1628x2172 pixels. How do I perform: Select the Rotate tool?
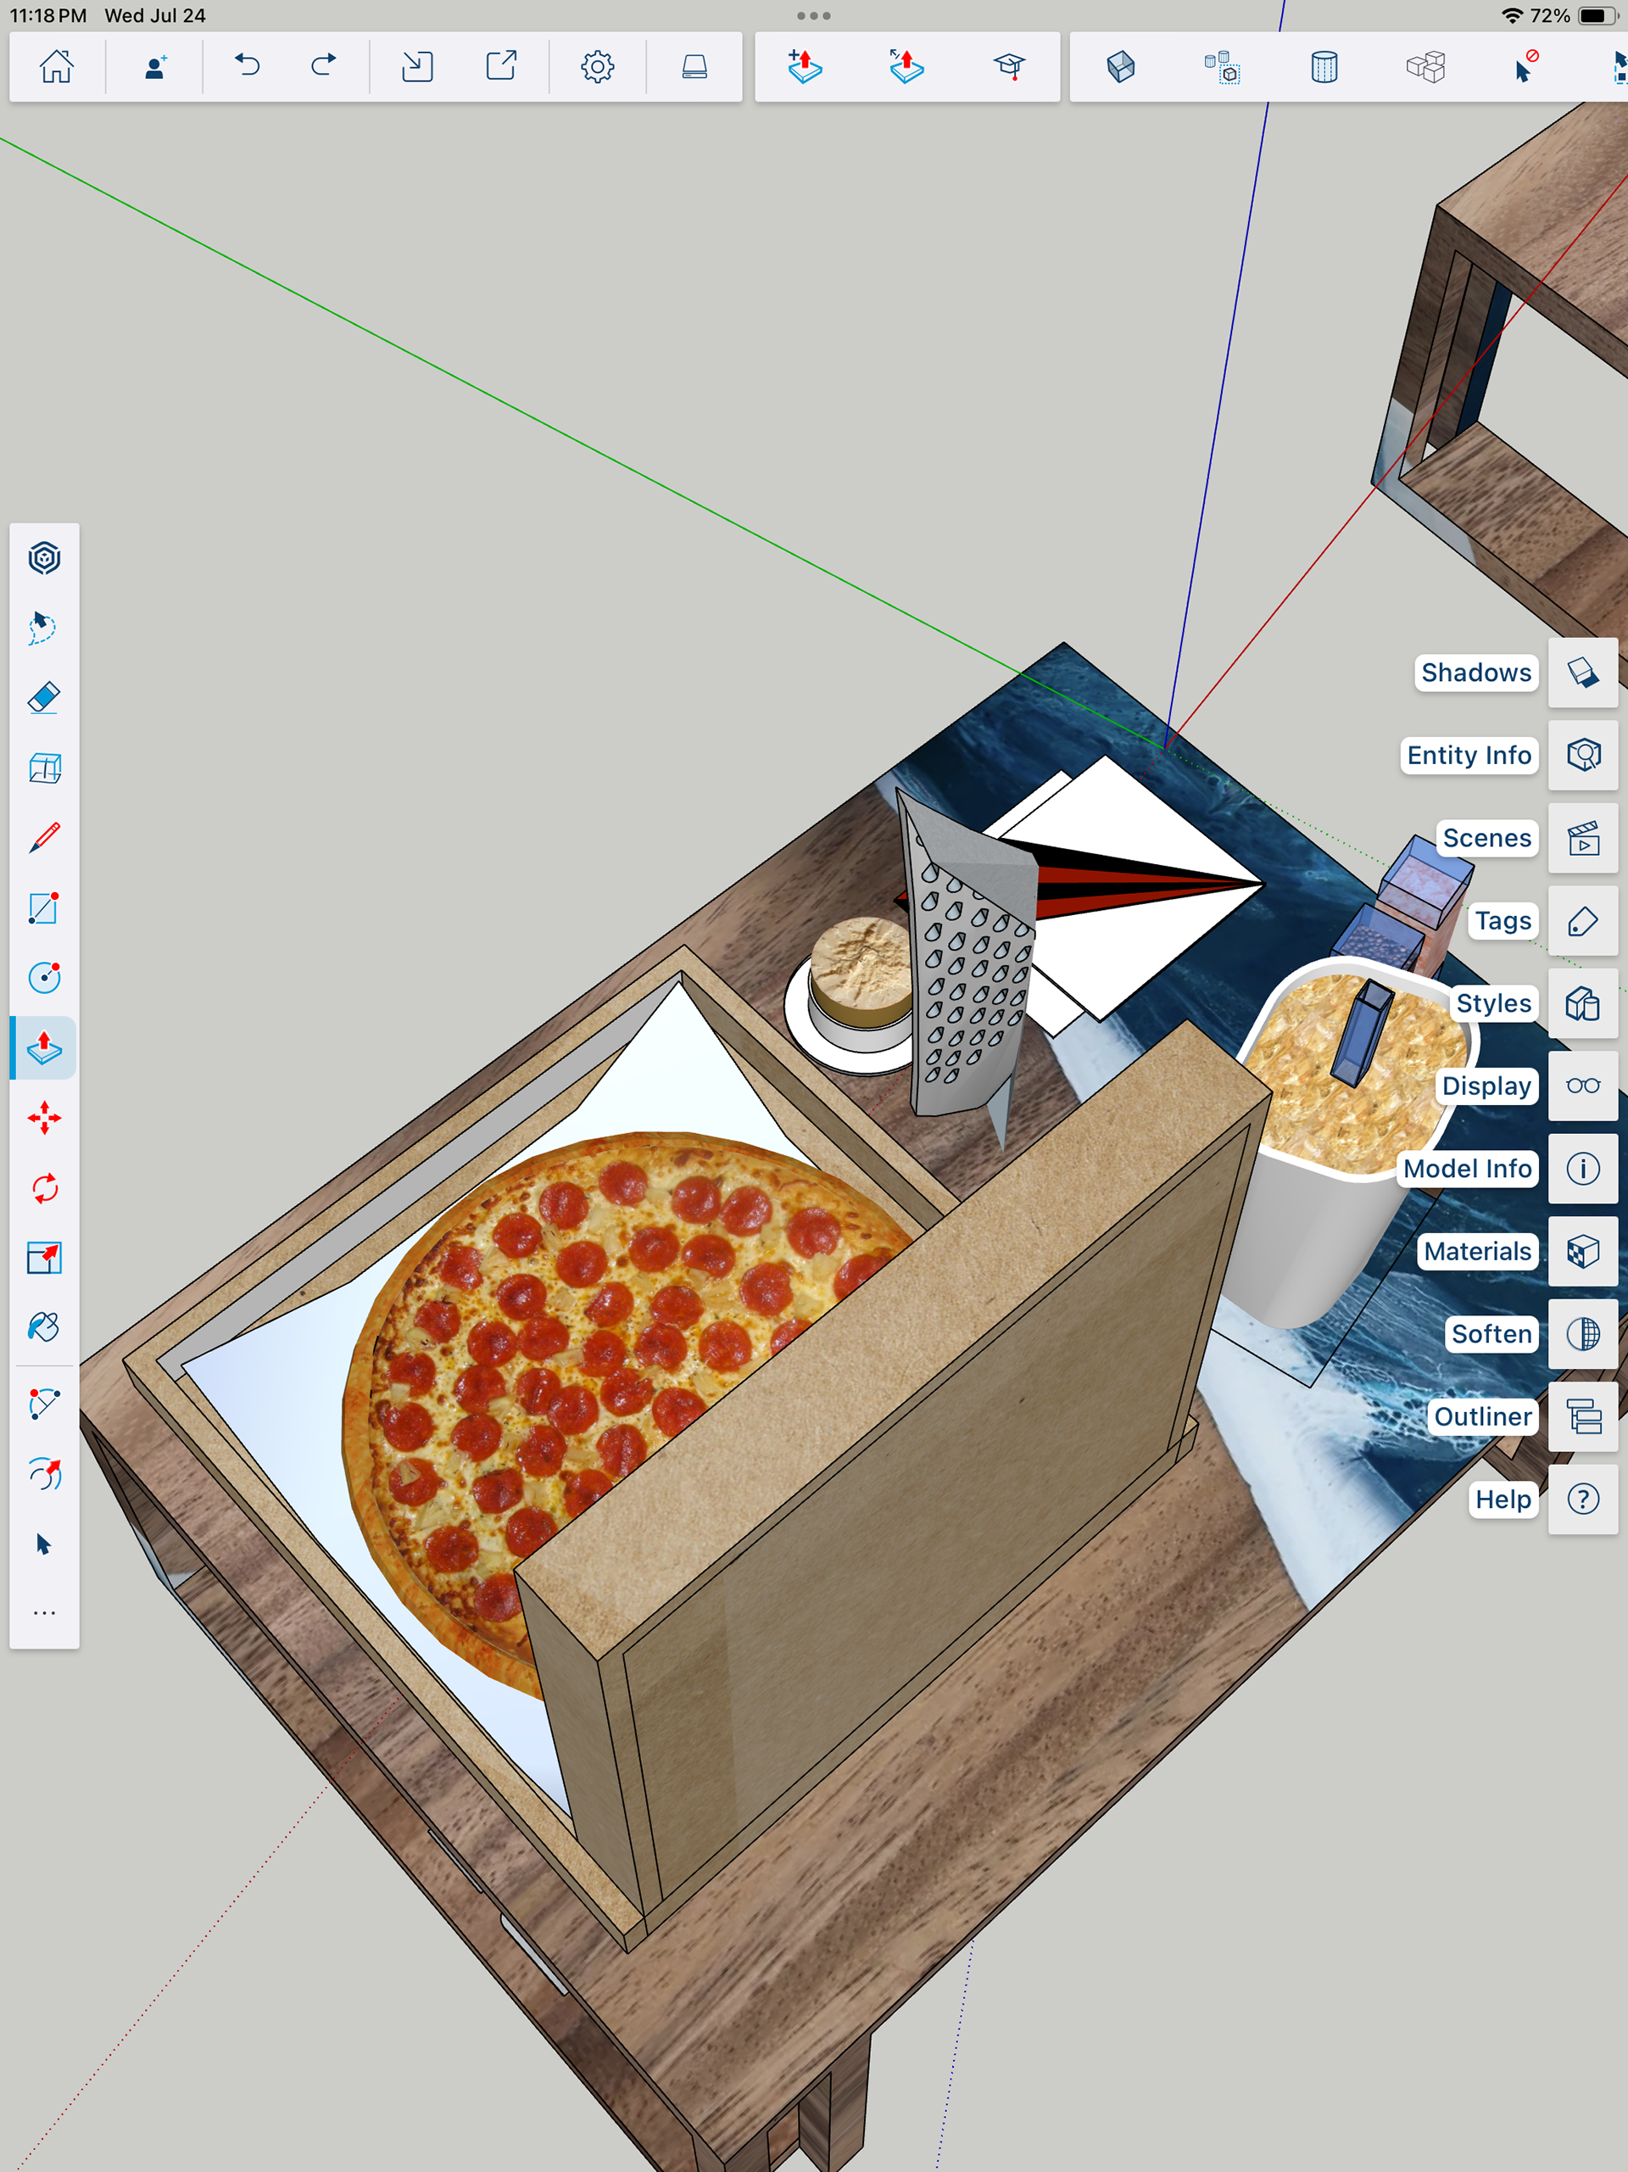point(44,1188)
